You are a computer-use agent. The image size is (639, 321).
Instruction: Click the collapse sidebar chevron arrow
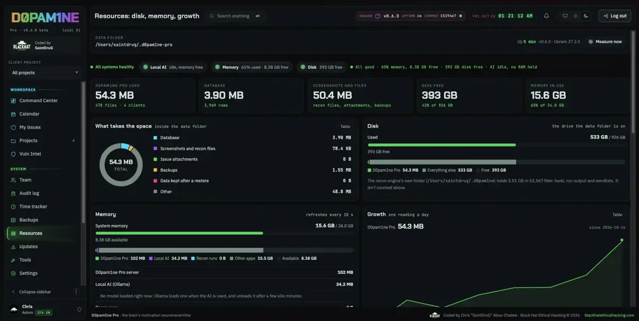tap(13, 292)
